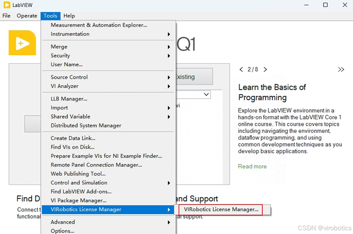Image resolution: width=353 pixels, height=234 pixels.
Task: Open the Help menu
Action: tap(69, 16)
